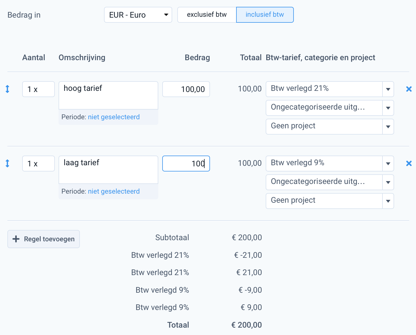Click drag handle of hoog tarief row
416x335 pixels.
click(x=8, y=89)
